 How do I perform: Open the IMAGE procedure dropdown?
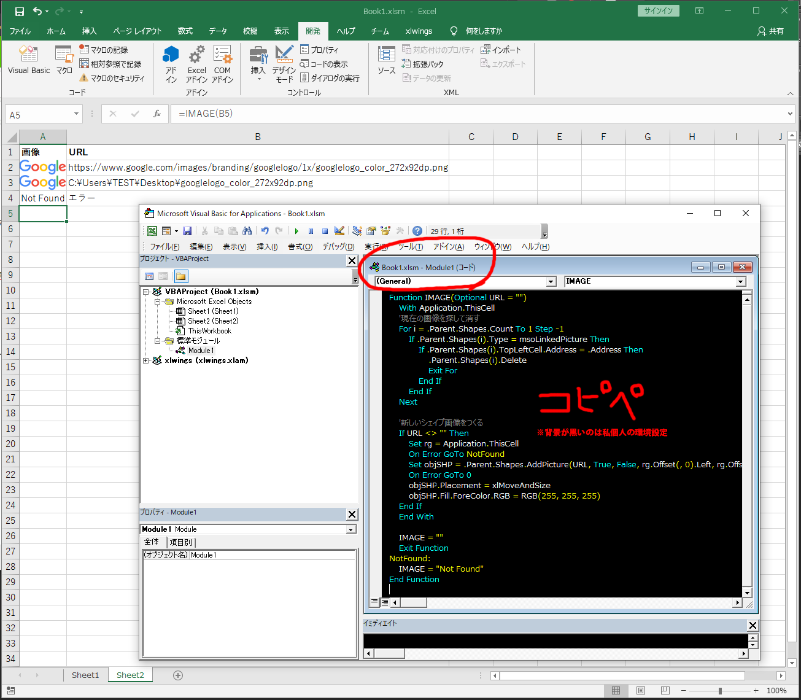pyautogui.click(x=741, y=281)
